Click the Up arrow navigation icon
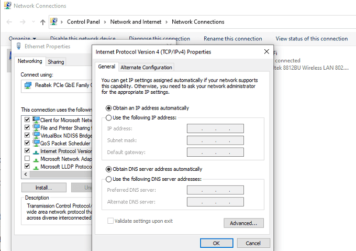This screenshot has width=356, height=251. (x=43, y=22)
